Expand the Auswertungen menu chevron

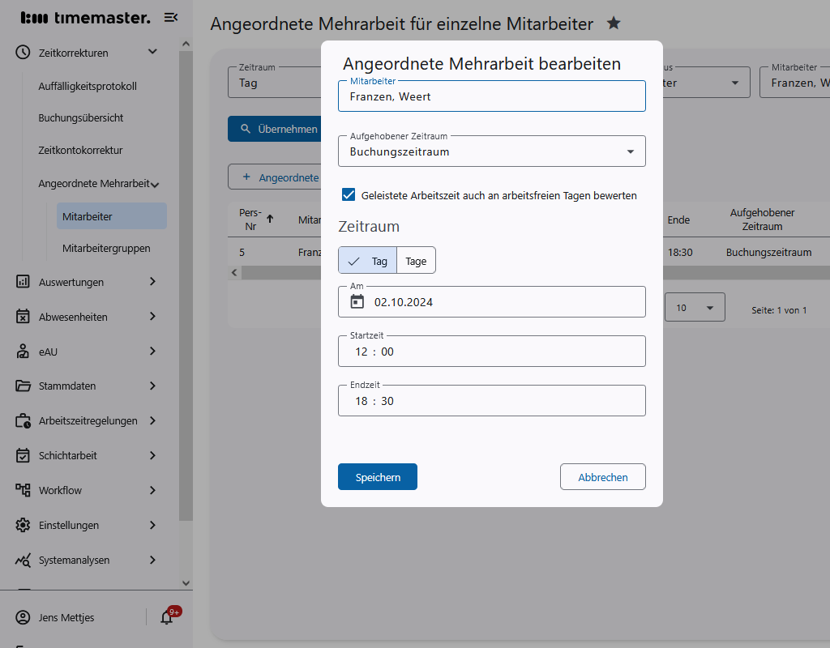click(152, 282)
